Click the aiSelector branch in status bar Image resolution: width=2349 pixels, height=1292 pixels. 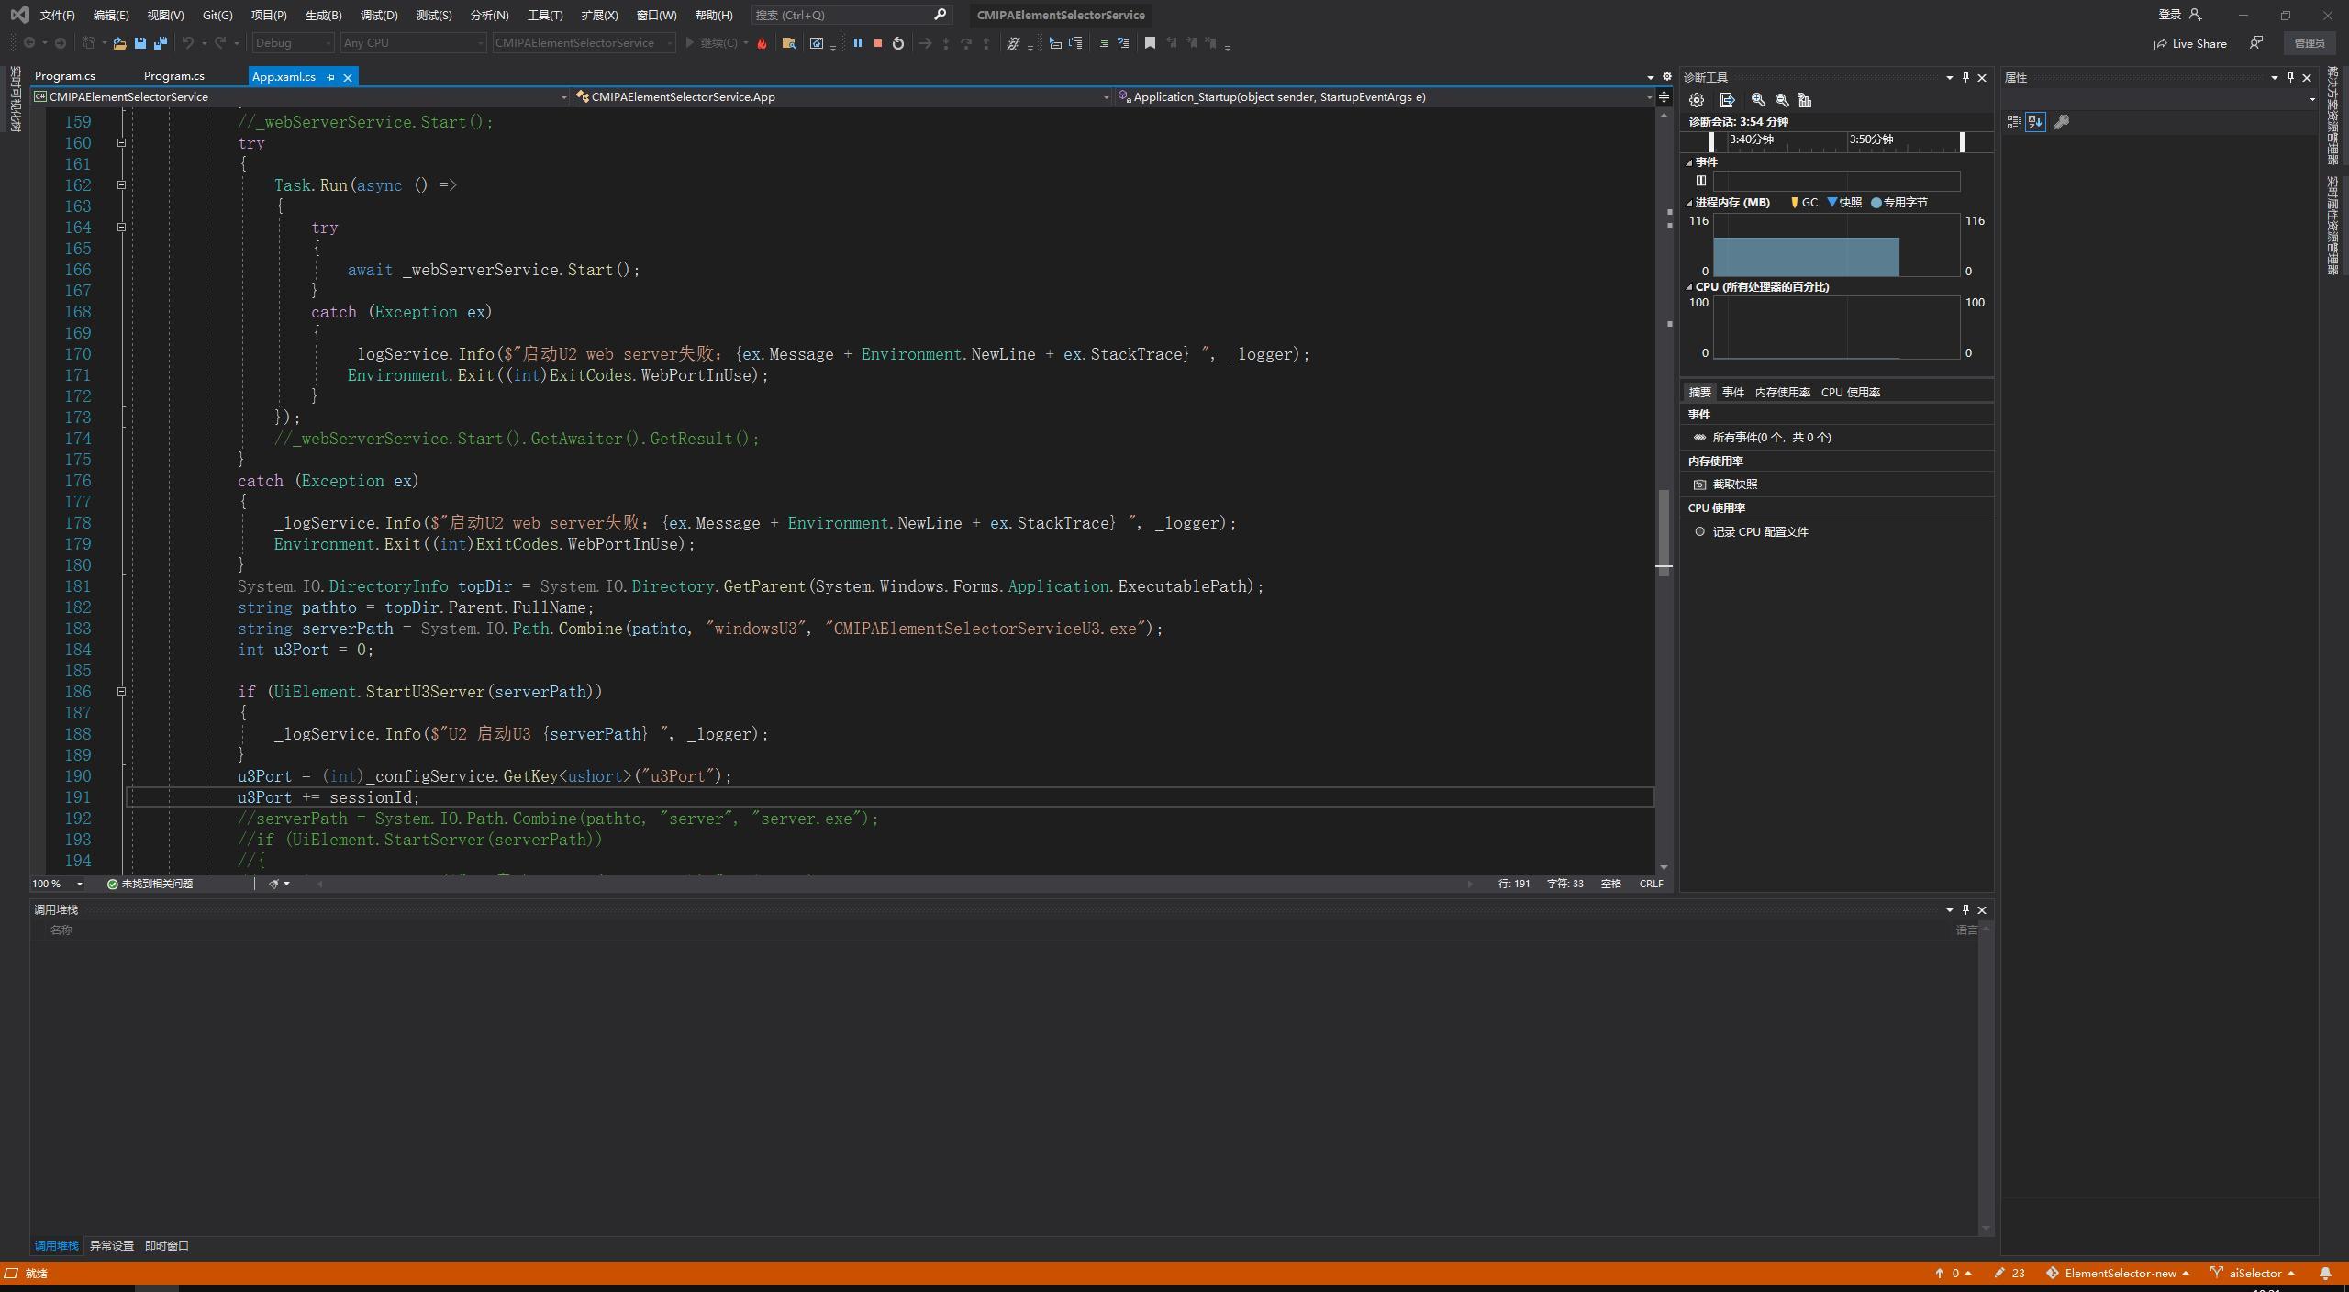click(x=2253, y=1273)
